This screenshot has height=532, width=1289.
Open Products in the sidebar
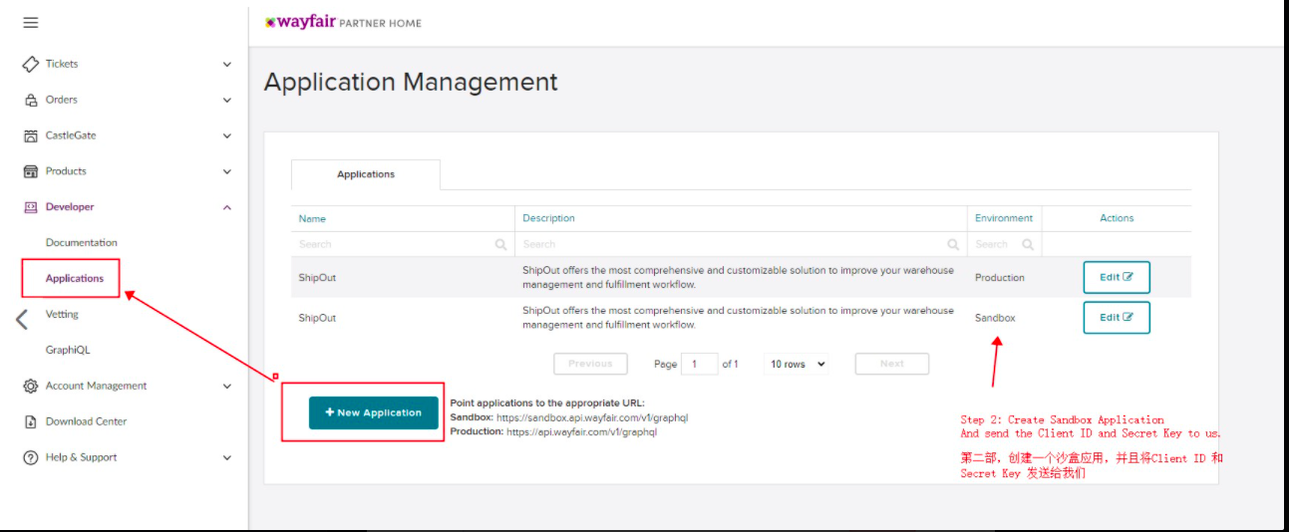click(x=66, y=171)
